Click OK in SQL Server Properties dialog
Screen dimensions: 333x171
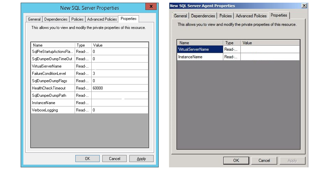[87, 158]
